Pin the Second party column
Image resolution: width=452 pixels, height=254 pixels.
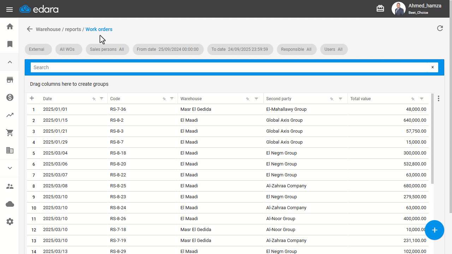pos(332,99)
